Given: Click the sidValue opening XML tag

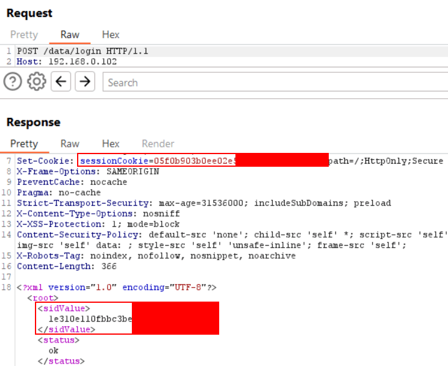Looking at the screenshot, I should click(x=64, y=309).
